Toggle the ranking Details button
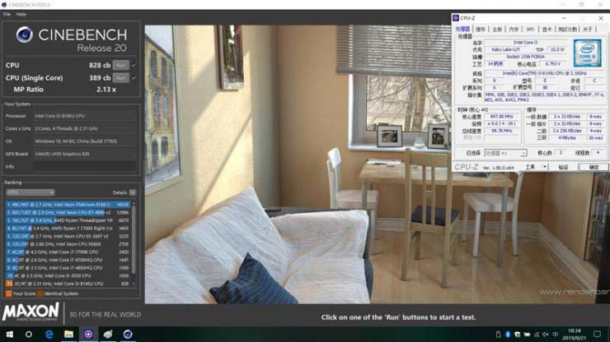This screenshot has height=342, width=610. (x=133, y=192)
